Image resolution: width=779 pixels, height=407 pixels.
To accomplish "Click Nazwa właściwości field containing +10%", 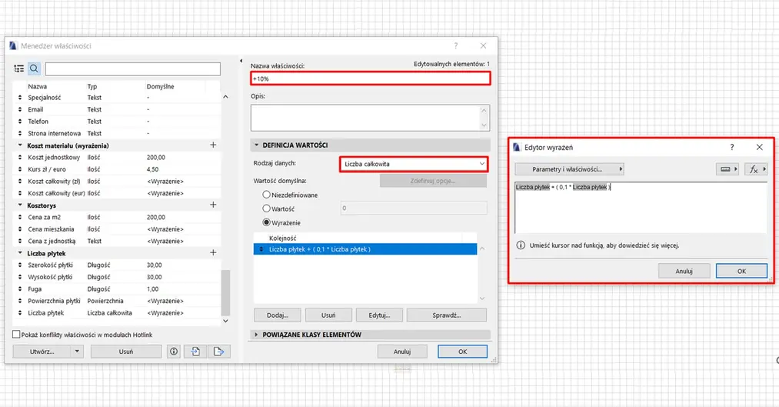I will (371, 78).
